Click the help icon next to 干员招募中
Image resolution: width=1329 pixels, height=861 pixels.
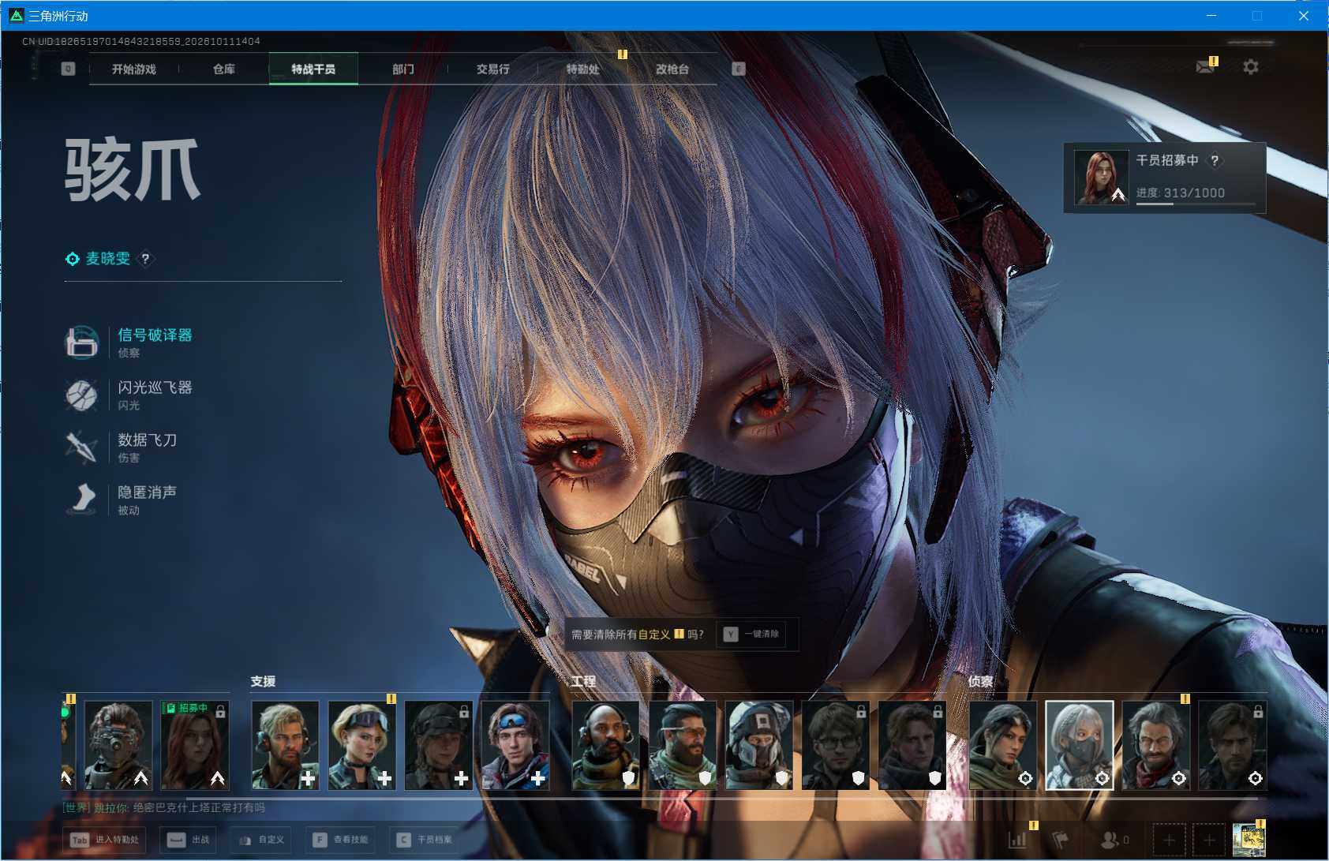(x=1215, y=160)
